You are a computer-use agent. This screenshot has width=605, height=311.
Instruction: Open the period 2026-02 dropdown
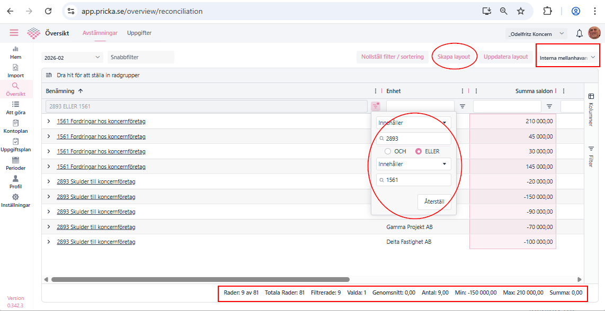(x=73, y=57)
